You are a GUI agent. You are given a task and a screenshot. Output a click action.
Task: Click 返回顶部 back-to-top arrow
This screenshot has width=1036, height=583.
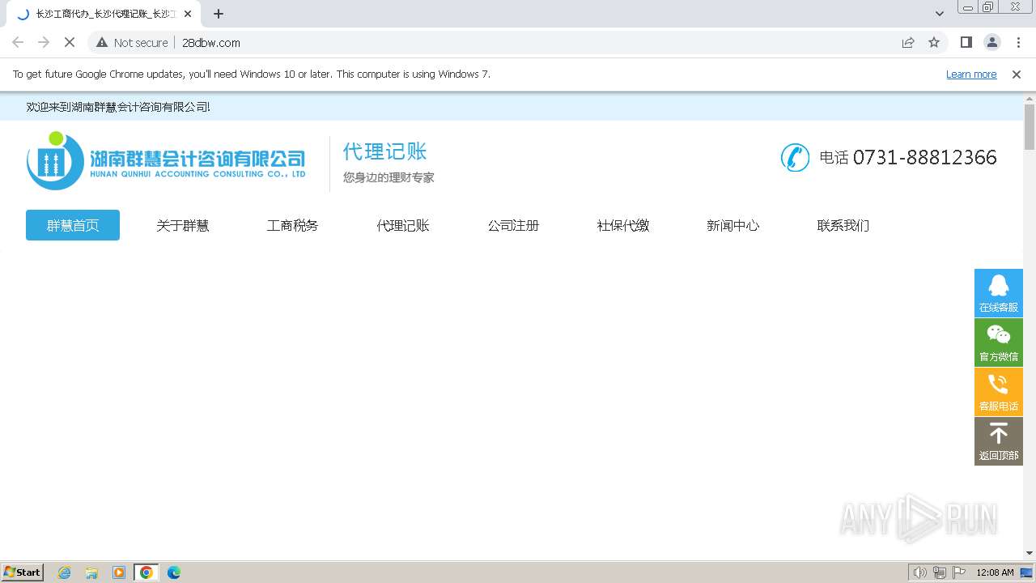998,440
